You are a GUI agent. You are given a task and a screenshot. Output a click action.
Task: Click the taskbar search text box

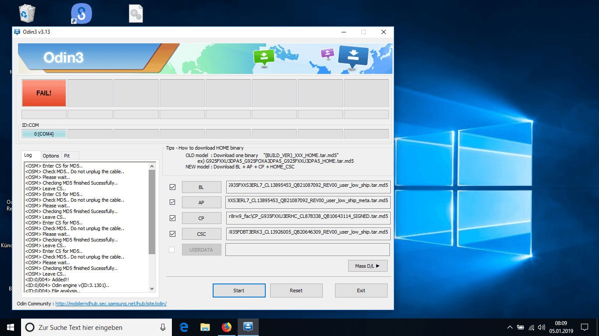(x=96, y=327)
